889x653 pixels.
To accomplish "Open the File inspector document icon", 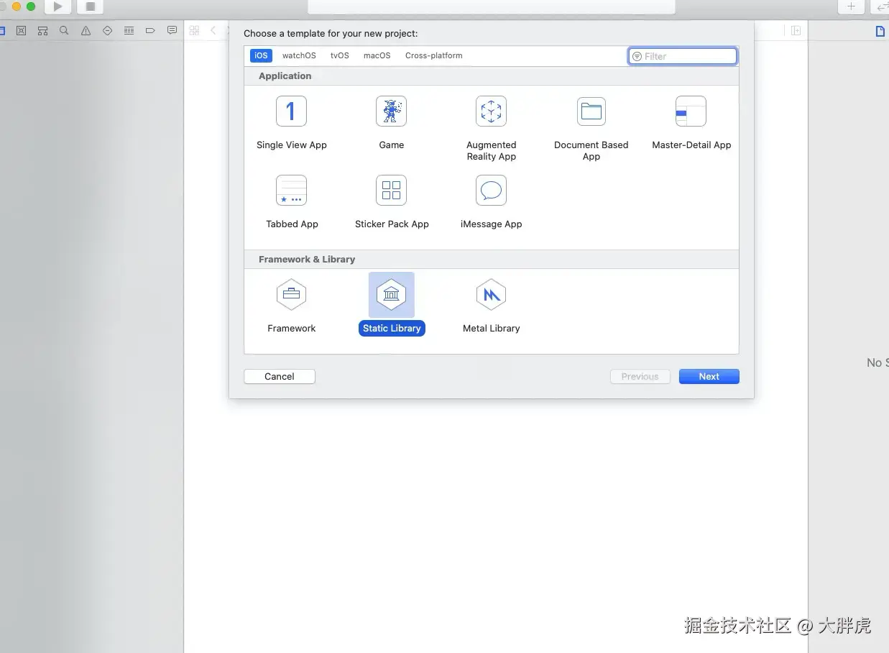I will (x=880, y=31).
